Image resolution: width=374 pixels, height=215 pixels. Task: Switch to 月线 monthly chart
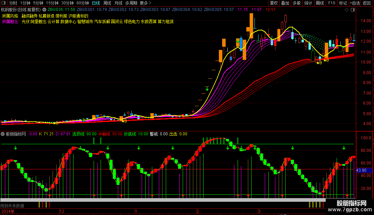coord(118,3)
